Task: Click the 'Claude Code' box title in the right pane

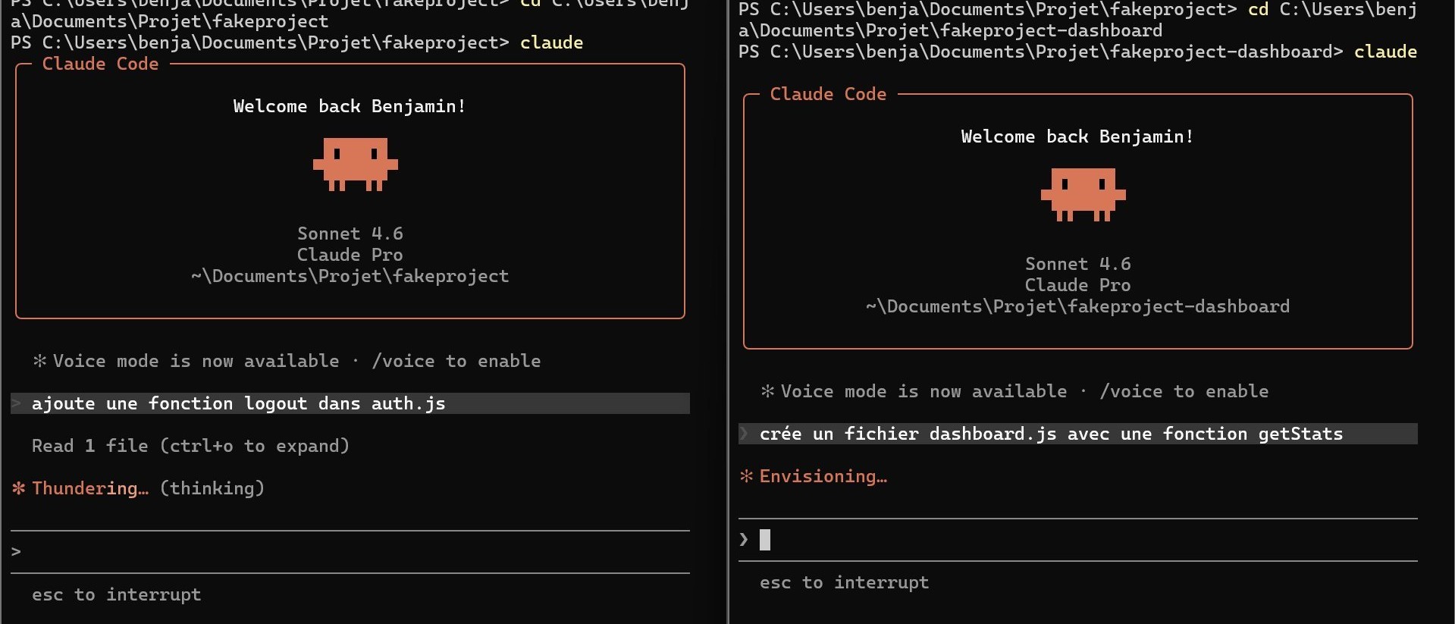Action: pos(829,94)
